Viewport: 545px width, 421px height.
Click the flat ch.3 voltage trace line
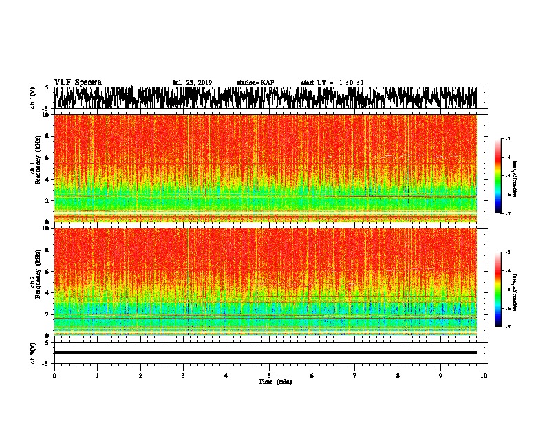(x=265, y=352)
